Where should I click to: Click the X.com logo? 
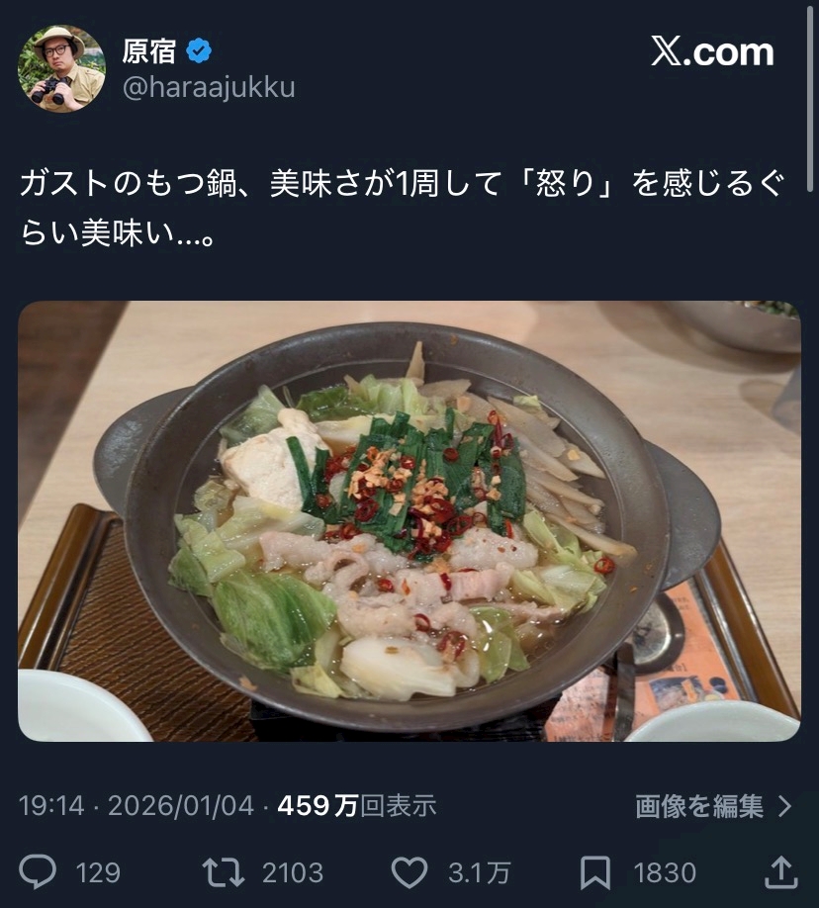712,52
